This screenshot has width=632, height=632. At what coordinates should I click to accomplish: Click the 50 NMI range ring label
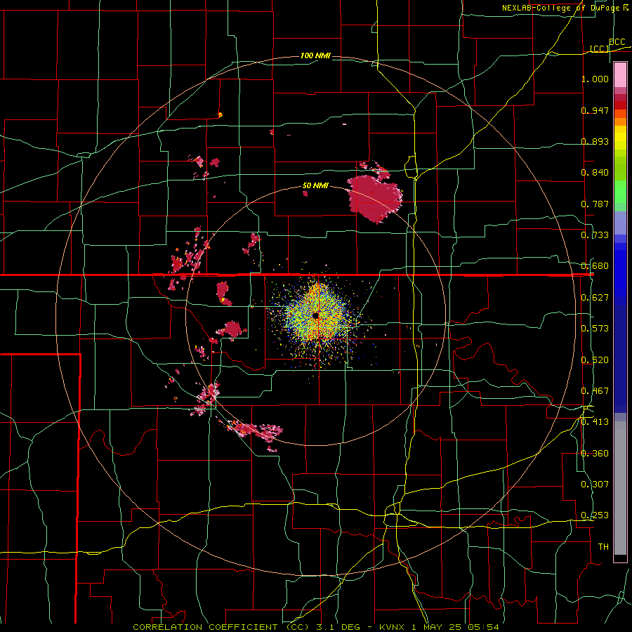315,186
